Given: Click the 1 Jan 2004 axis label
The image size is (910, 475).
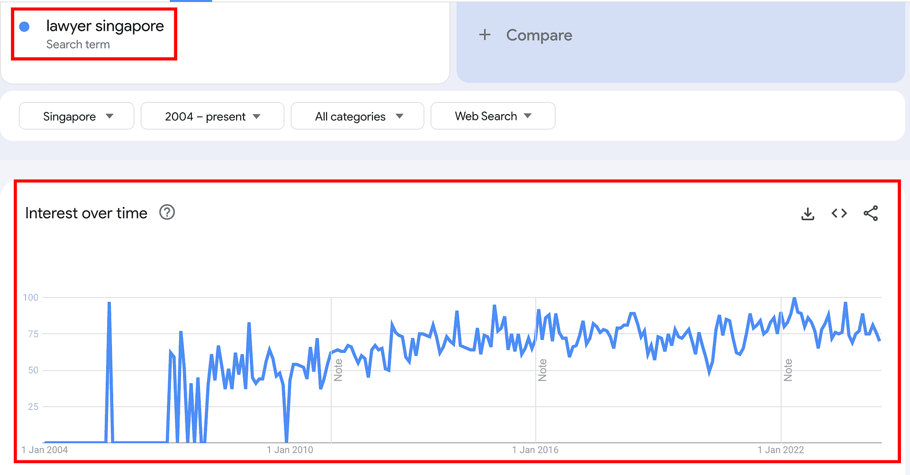Looking at the screenshot, I should click(x=45, y=450).
